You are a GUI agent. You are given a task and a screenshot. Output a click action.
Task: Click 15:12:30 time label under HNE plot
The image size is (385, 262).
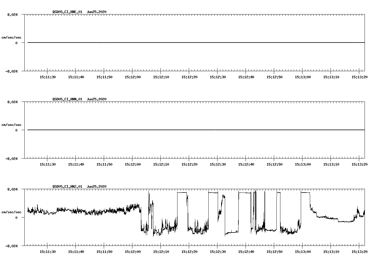[218, 77]
